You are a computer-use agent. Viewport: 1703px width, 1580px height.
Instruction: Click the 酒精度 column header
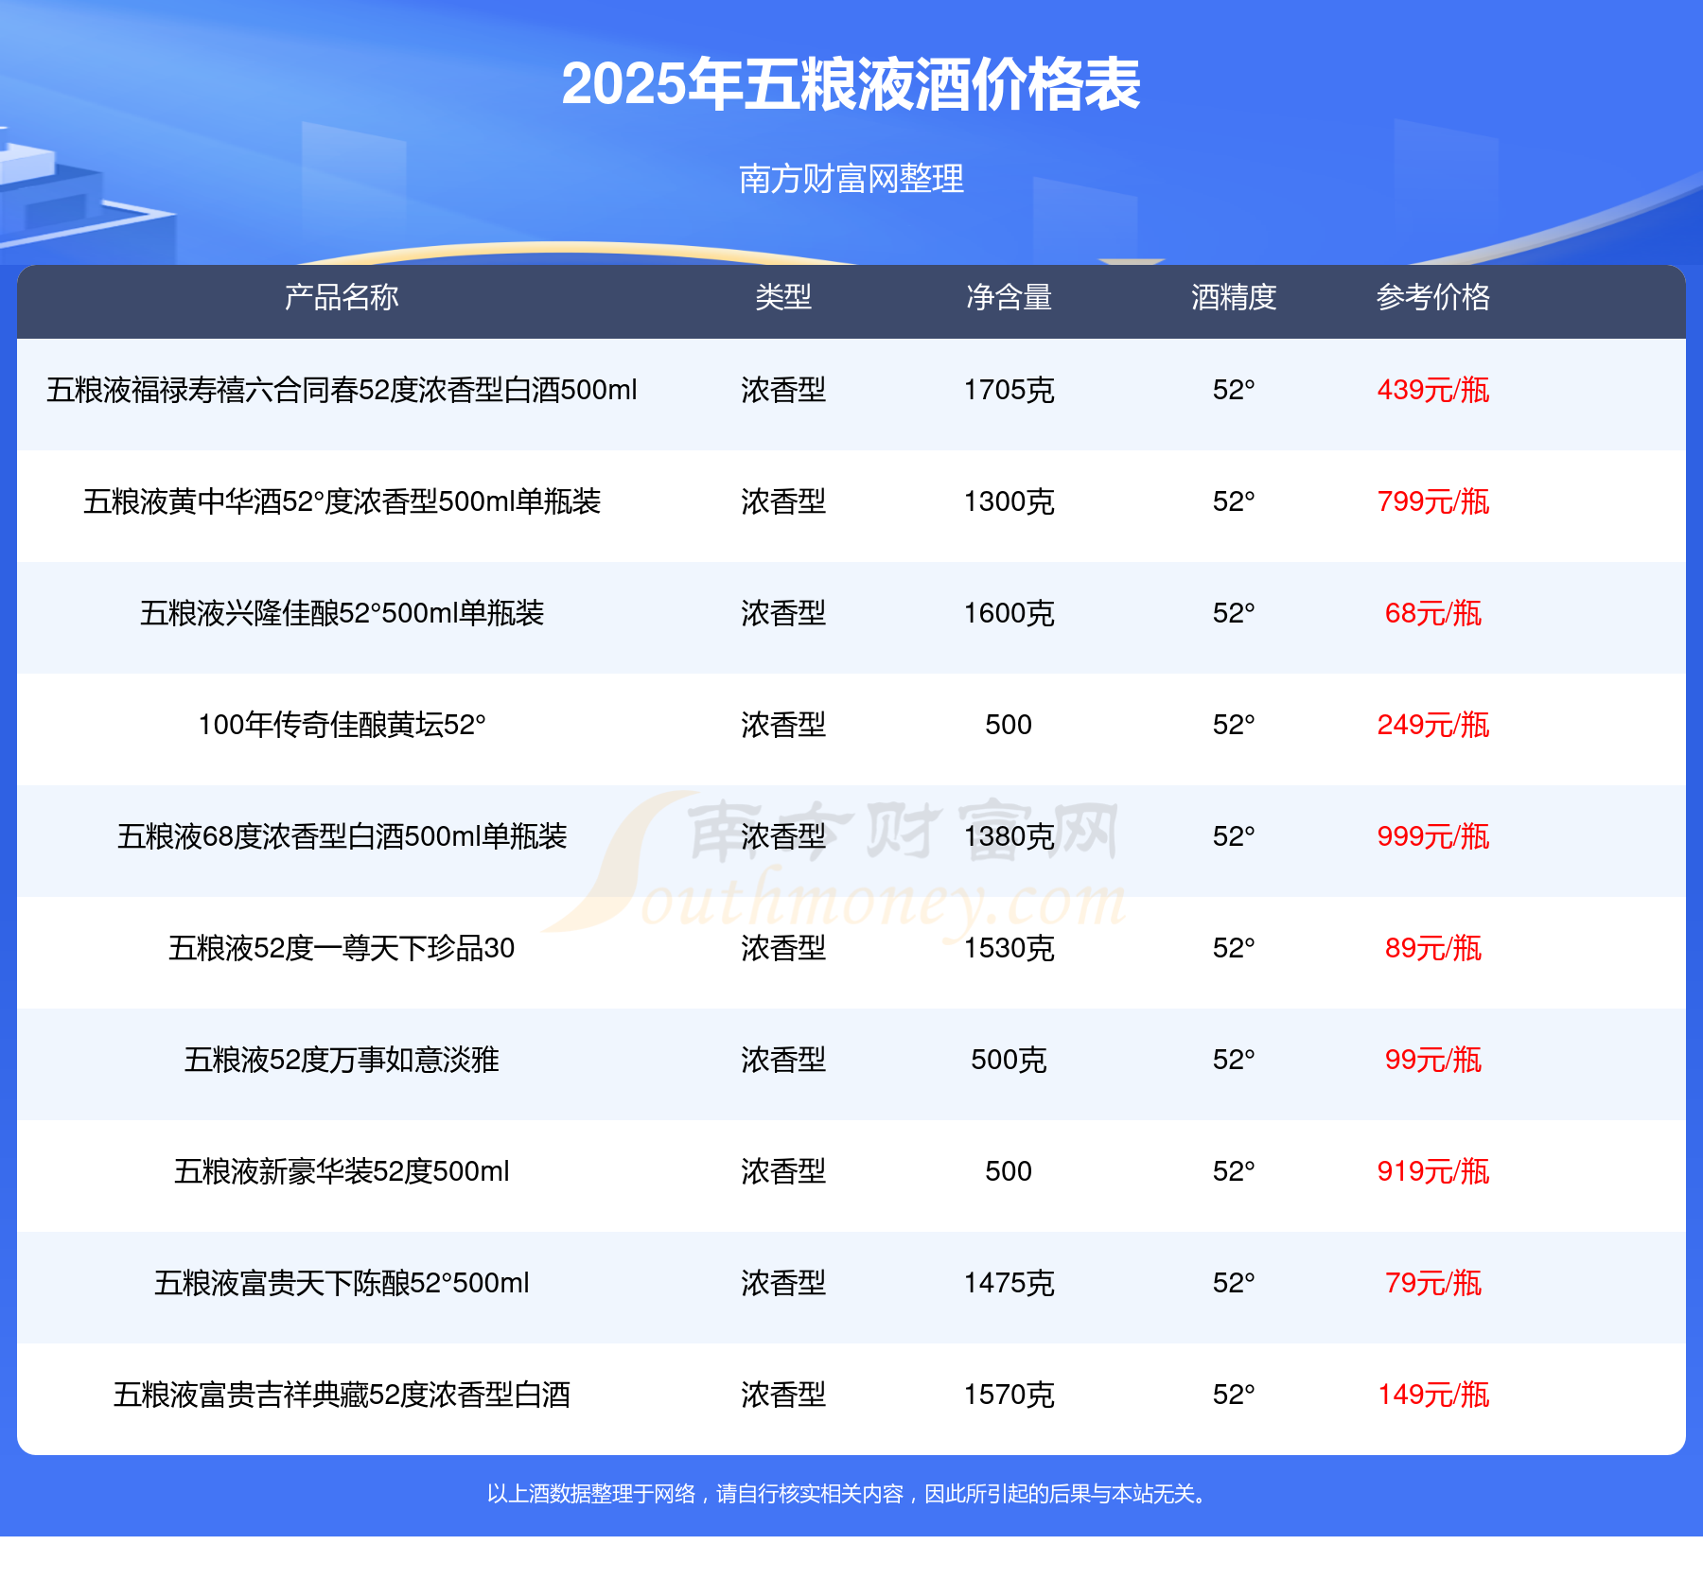[1234, 297]
